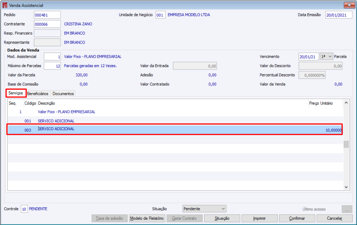The width and height of the screenshot is (357, 225).
Task: Click the Gerar Contrato button
Action: [185, 218]
